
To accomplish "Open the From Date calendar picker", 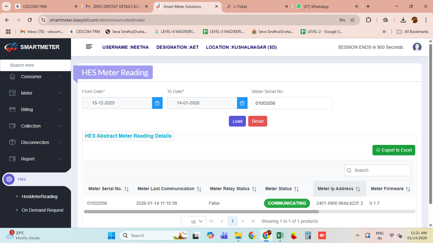I will (x=157, y=103).
